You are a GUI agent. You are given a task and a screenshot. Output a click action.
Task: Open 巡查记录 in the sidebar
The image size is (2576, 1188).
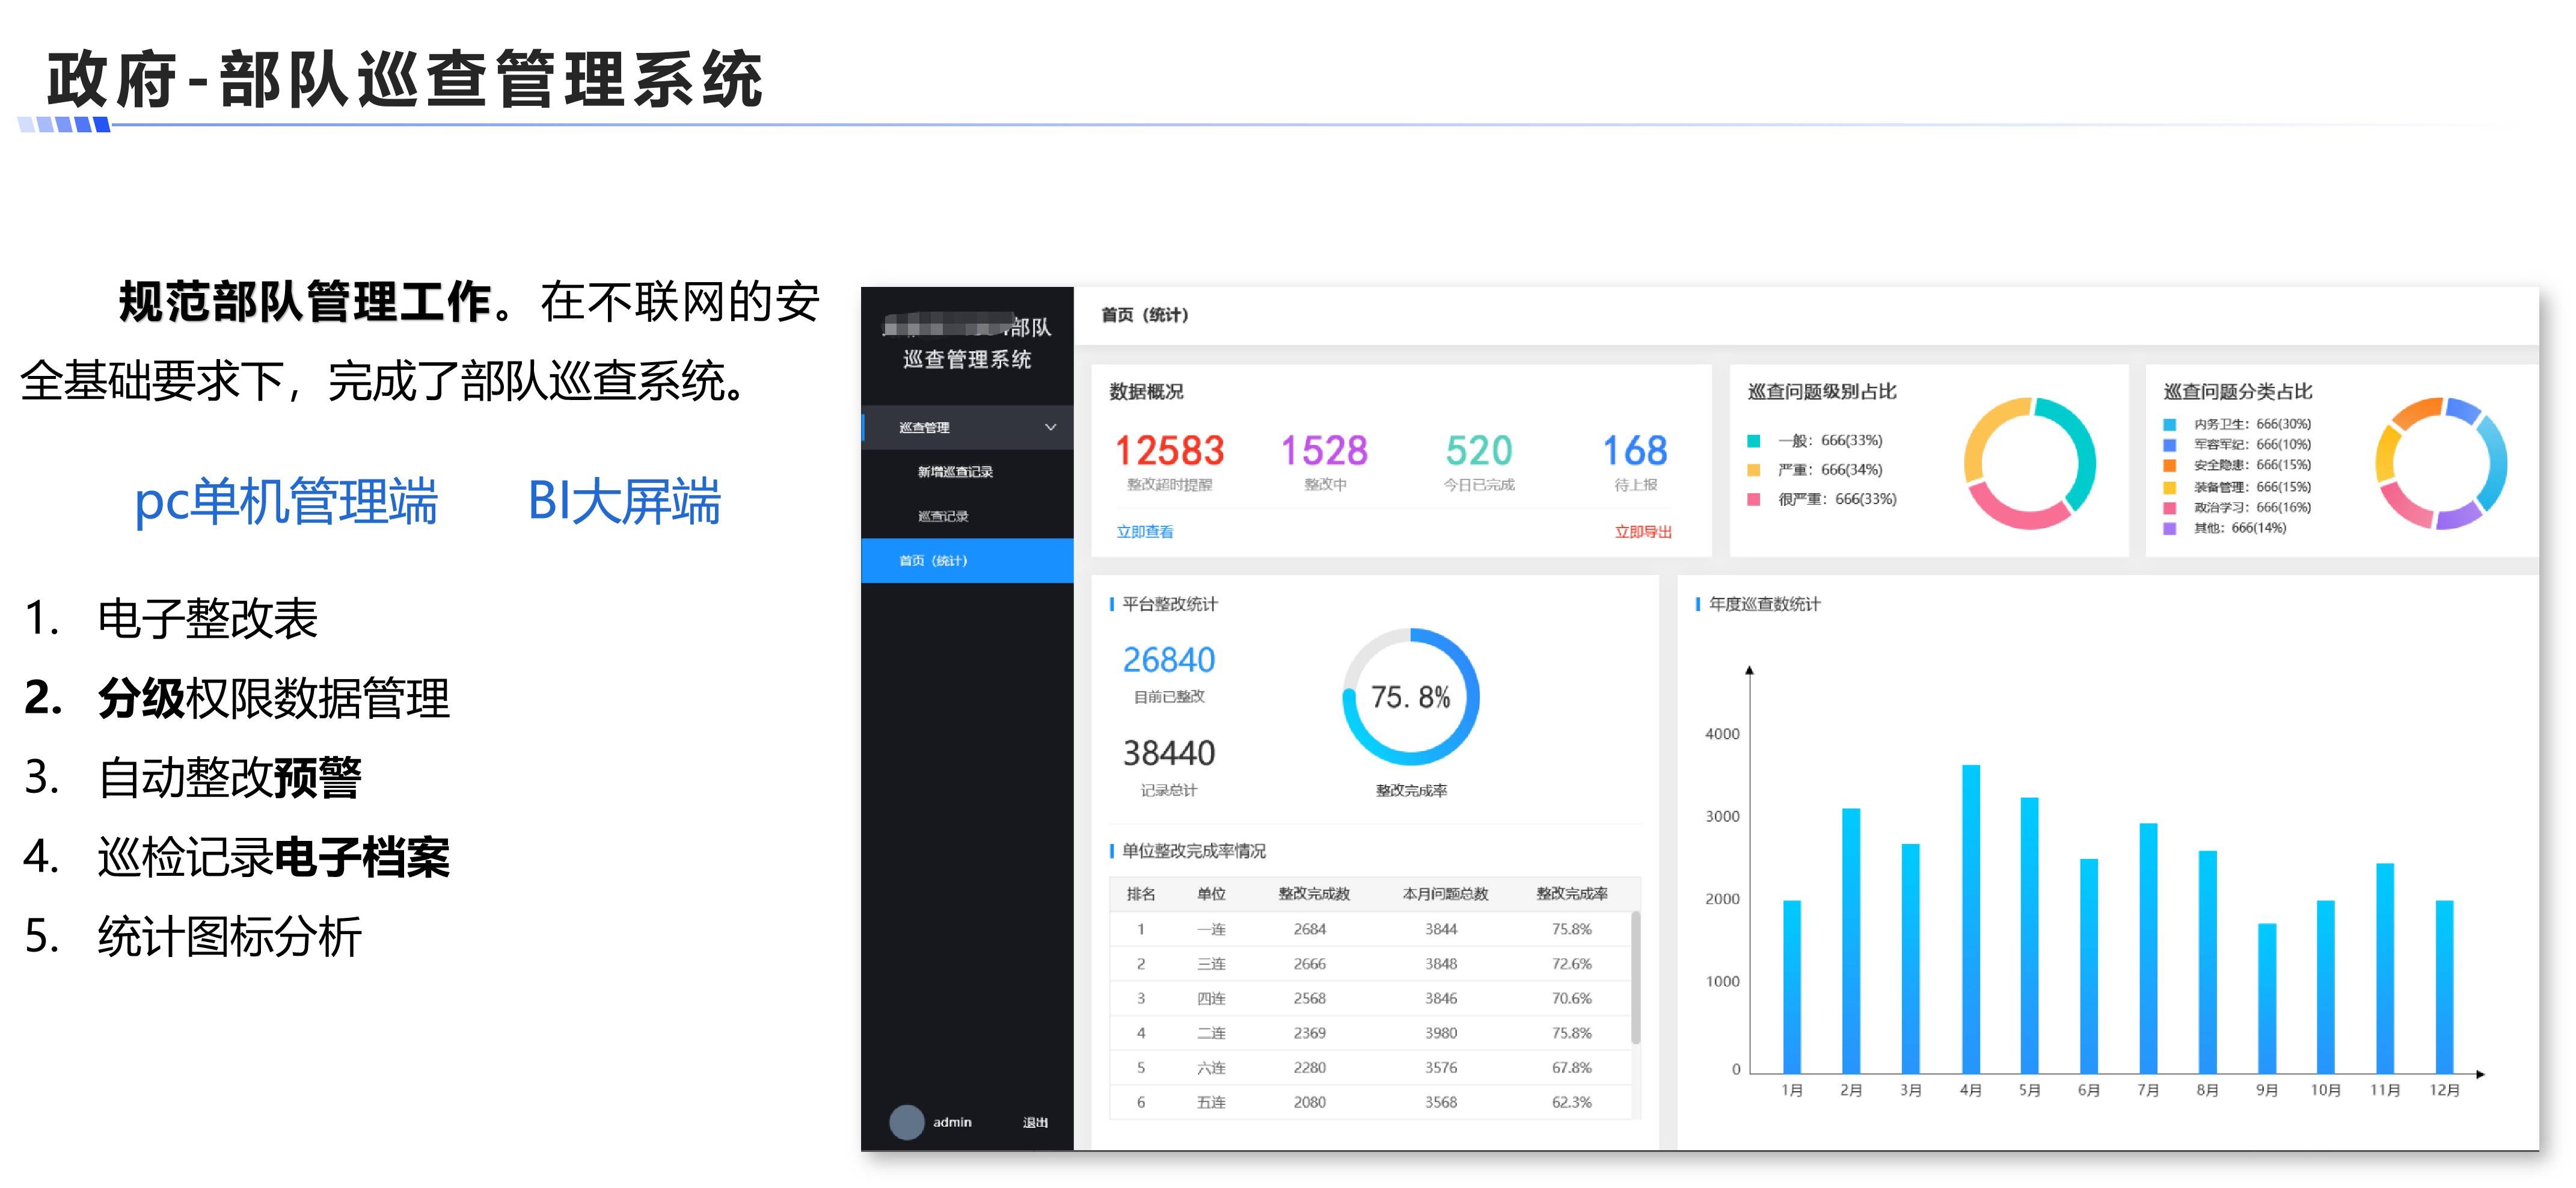point(943,516)
